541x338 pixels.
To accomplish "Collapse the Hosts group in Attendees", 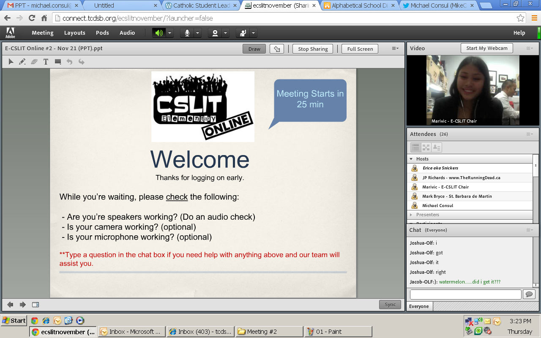I will point(411,159).
